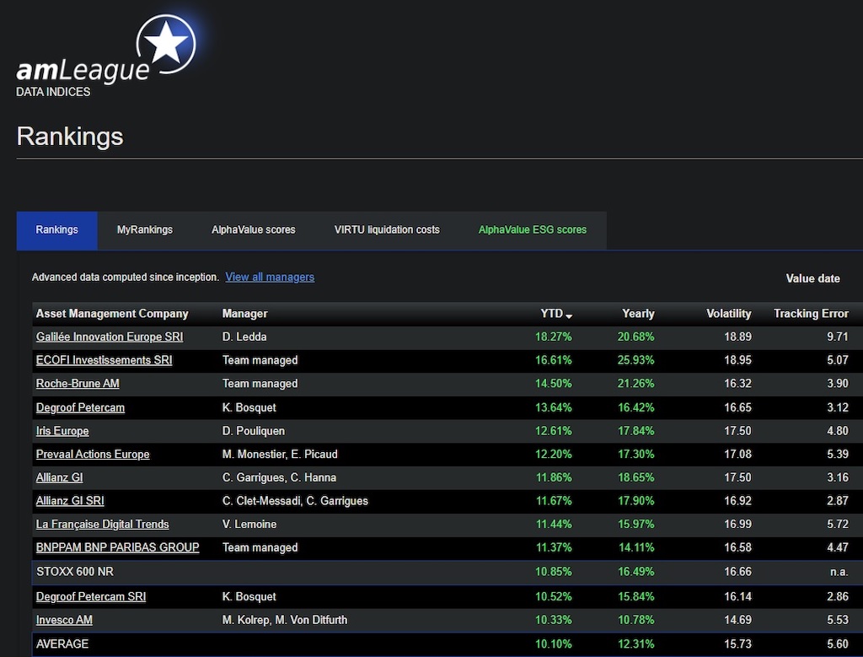Click manager name D. Pouliquen
This screenshot has width=863, height=657.
coord(254,431)
